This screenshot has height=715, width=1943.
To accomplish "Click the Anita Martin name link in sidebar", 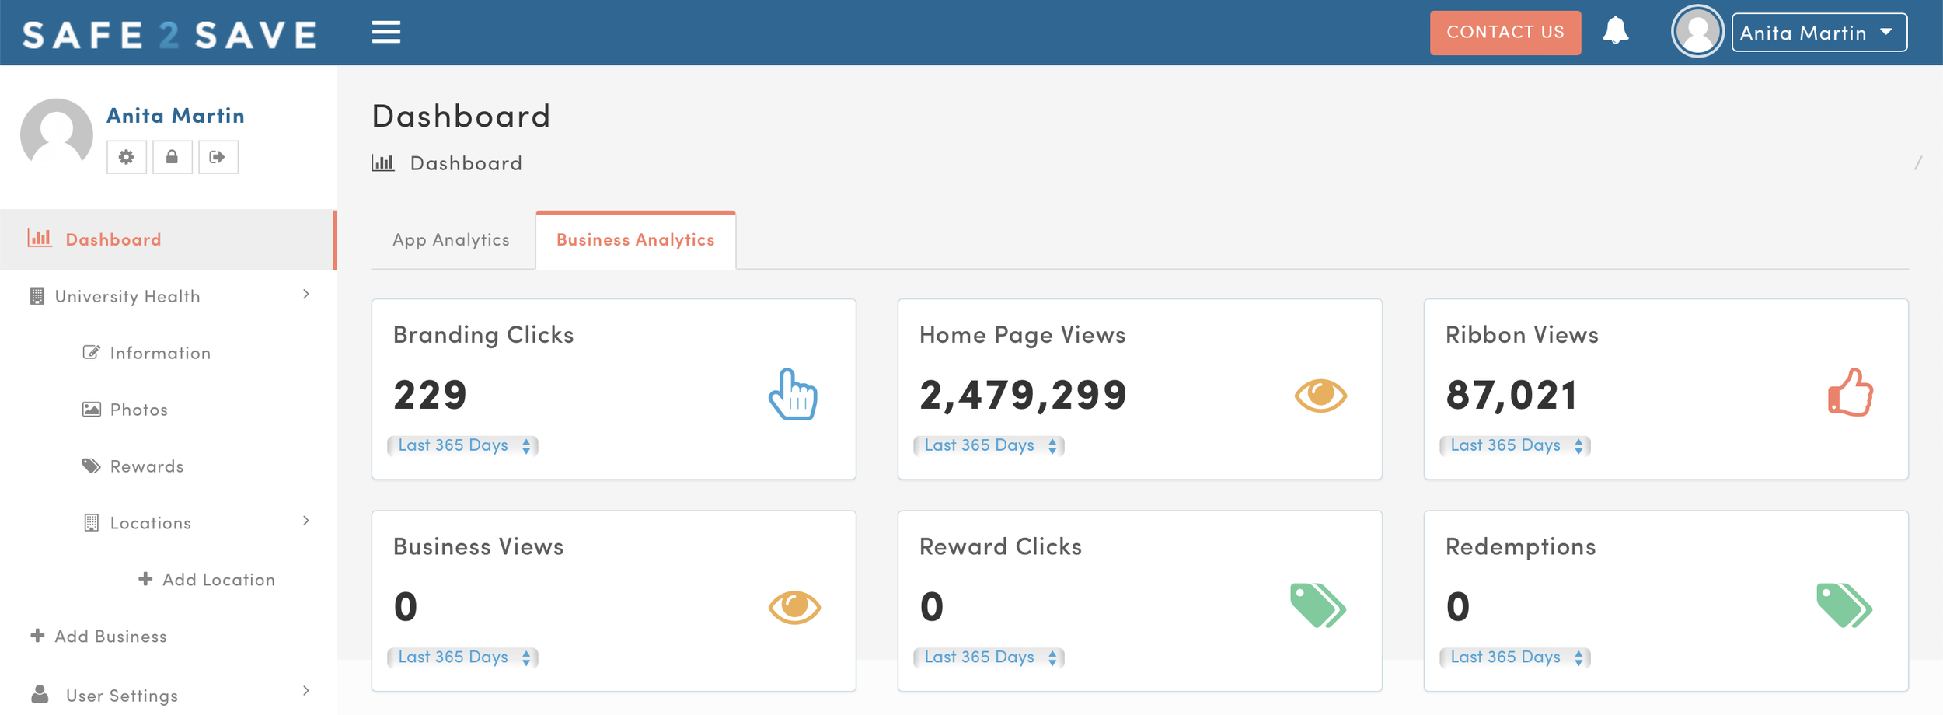I will [176, 116].
